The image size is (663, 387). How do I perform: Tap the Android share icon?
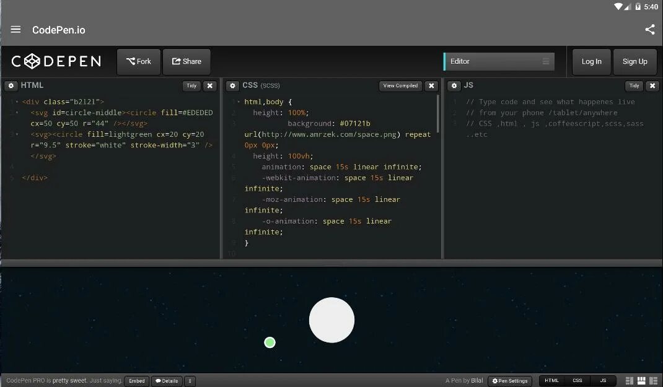(650, 29)
